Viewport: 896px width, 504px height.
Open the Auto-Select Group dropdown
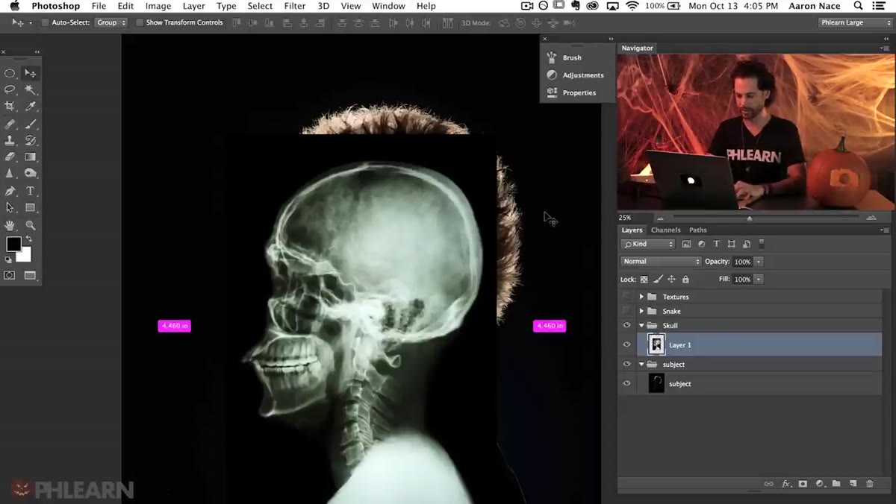coord(111,22)
